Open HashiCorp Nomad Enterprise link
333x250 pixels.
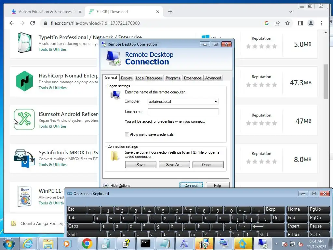pos(68,76)
